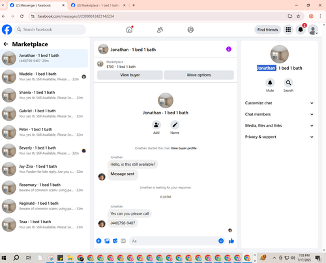Image resolution: width=326 pixels, height=263 pixels.
Task: Open Task View on the taskbar
Action: pos(28,258)
